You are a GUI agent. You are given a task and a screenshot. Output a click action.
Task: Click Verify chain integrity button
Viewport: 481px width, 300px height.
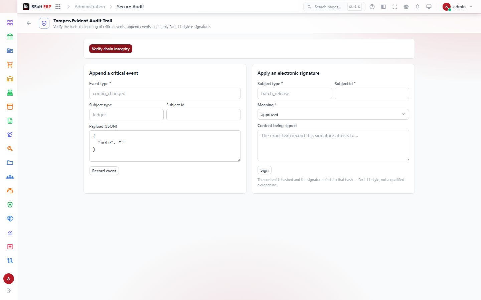point(111,49)
